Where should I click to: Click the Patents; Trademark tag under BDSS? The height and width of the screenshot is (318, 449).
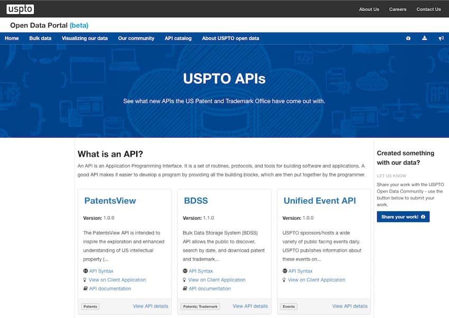[x=200, y=306]
